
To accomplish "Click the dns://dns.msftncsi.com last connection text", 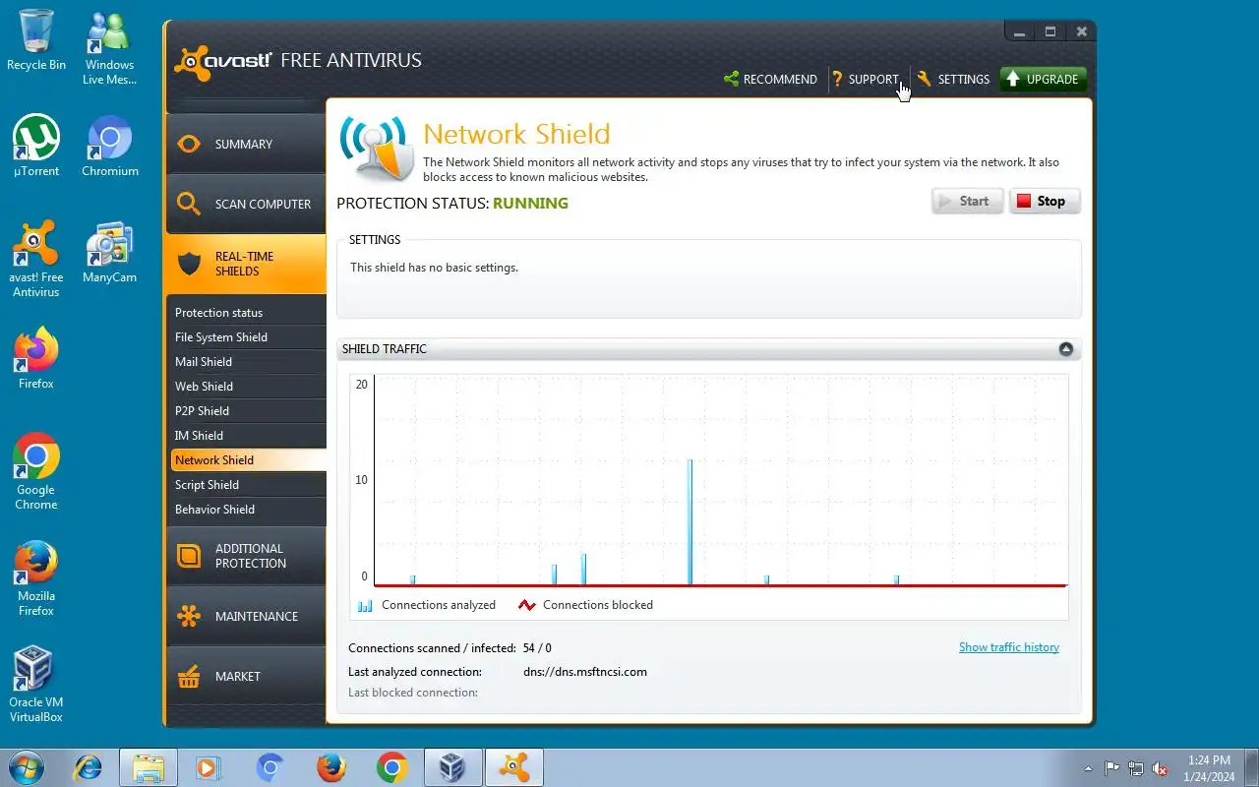I will pos(585,672).
